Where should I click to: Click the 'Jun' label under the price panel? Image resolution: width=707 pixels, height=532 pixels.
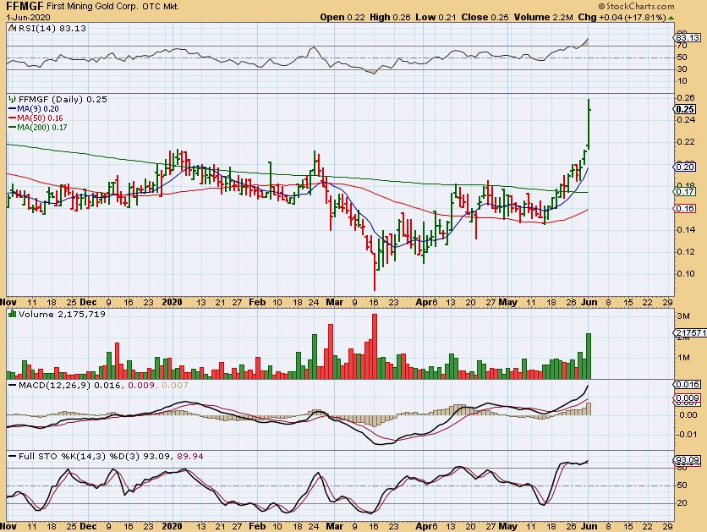589,302
